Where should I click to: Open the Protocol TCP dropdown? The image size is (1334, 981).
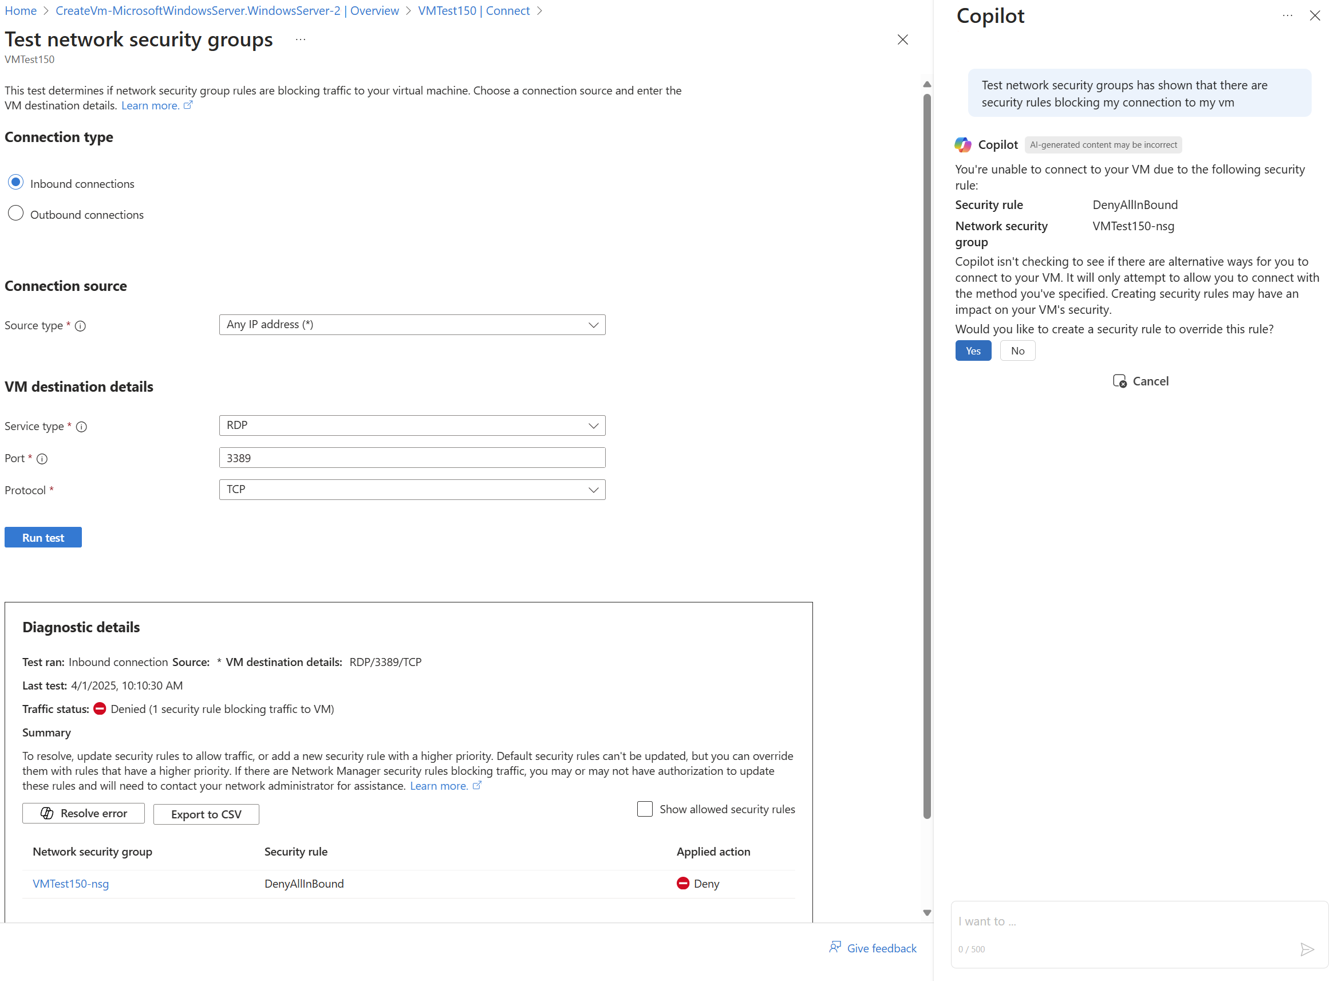(x=412, y=490)
